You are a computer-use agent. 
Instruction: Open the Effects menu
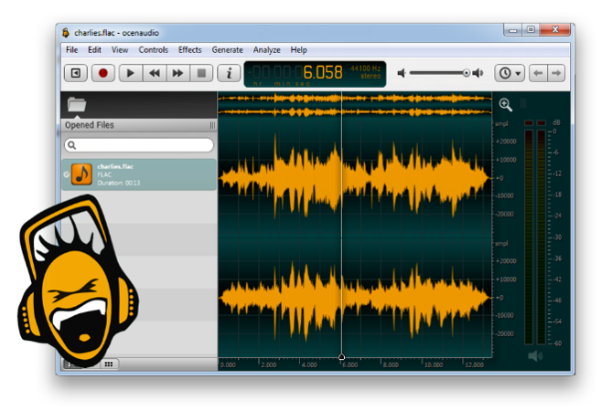pos(189,50)
